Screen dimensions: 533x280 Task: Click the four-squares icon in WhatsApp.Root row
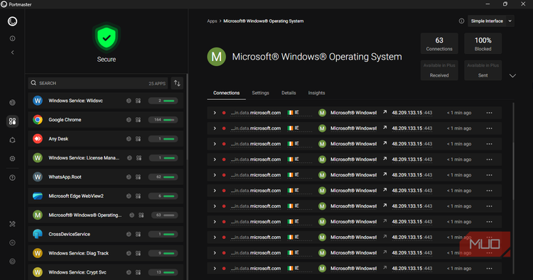[138, 177]
